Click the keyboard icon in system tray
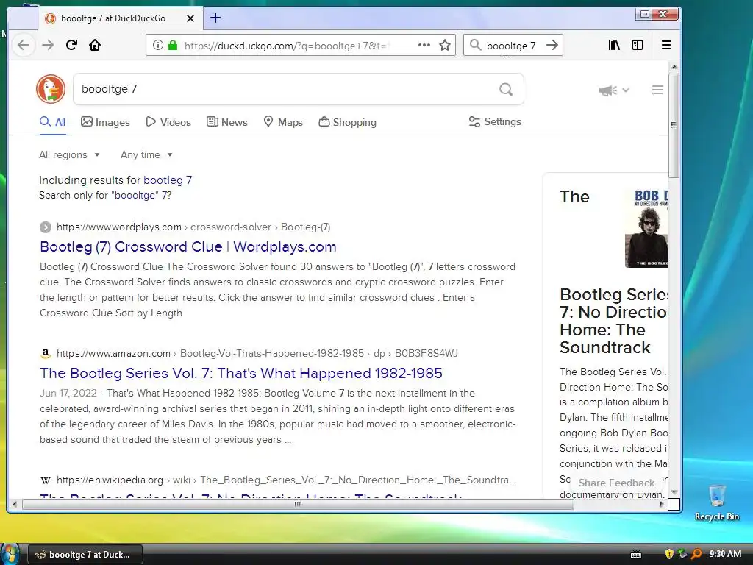Image resolution: width=753 pixels, height=565 pixels. point(636,555)
